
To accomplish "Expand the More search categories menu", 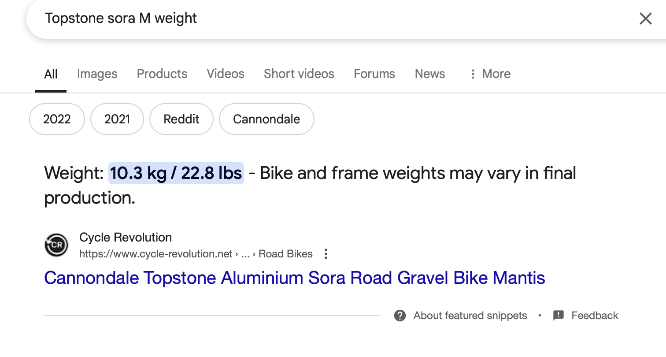I will [490, 74].
